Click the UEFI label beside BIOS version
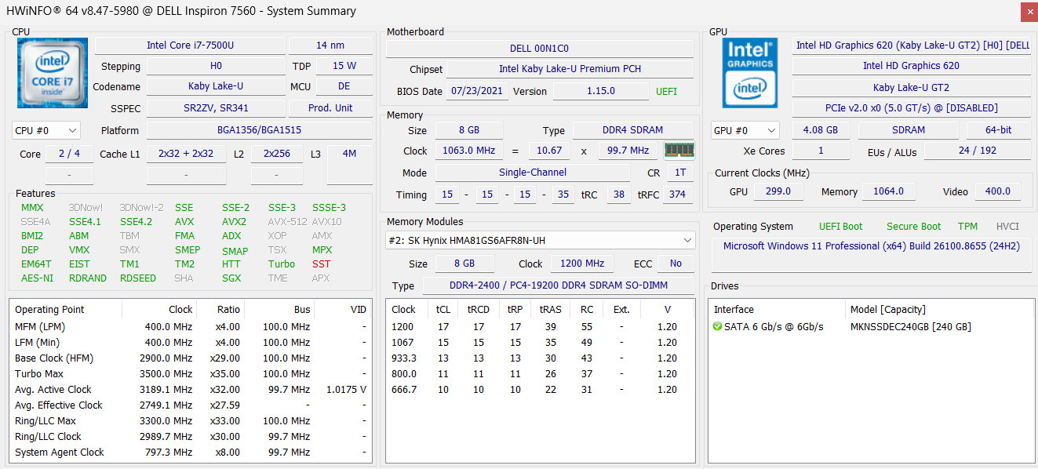The width and height of the screenshot is (1038, 469). pyautogui.click(x=667, y=92)
